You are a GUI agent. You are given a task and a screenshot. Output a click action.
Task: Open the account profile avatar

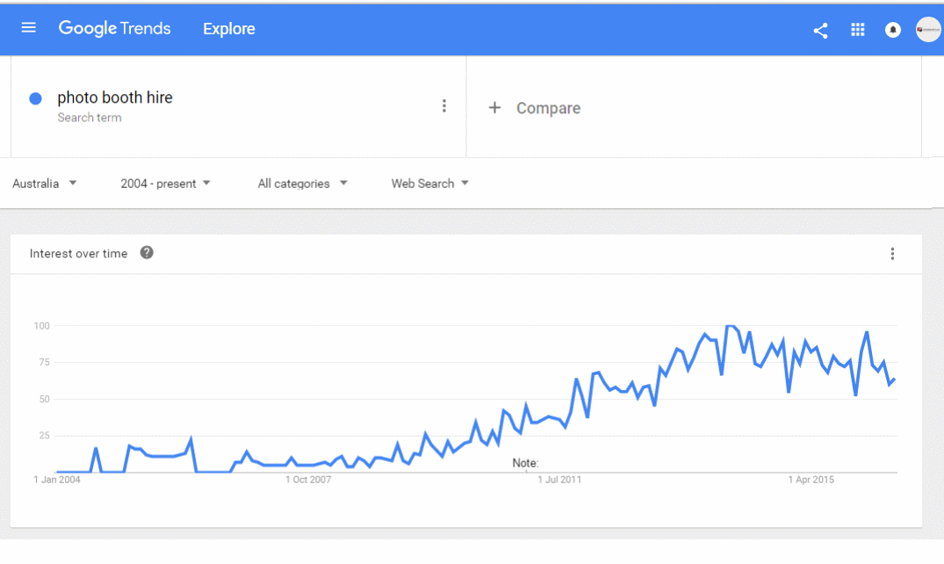click(927, 30)
